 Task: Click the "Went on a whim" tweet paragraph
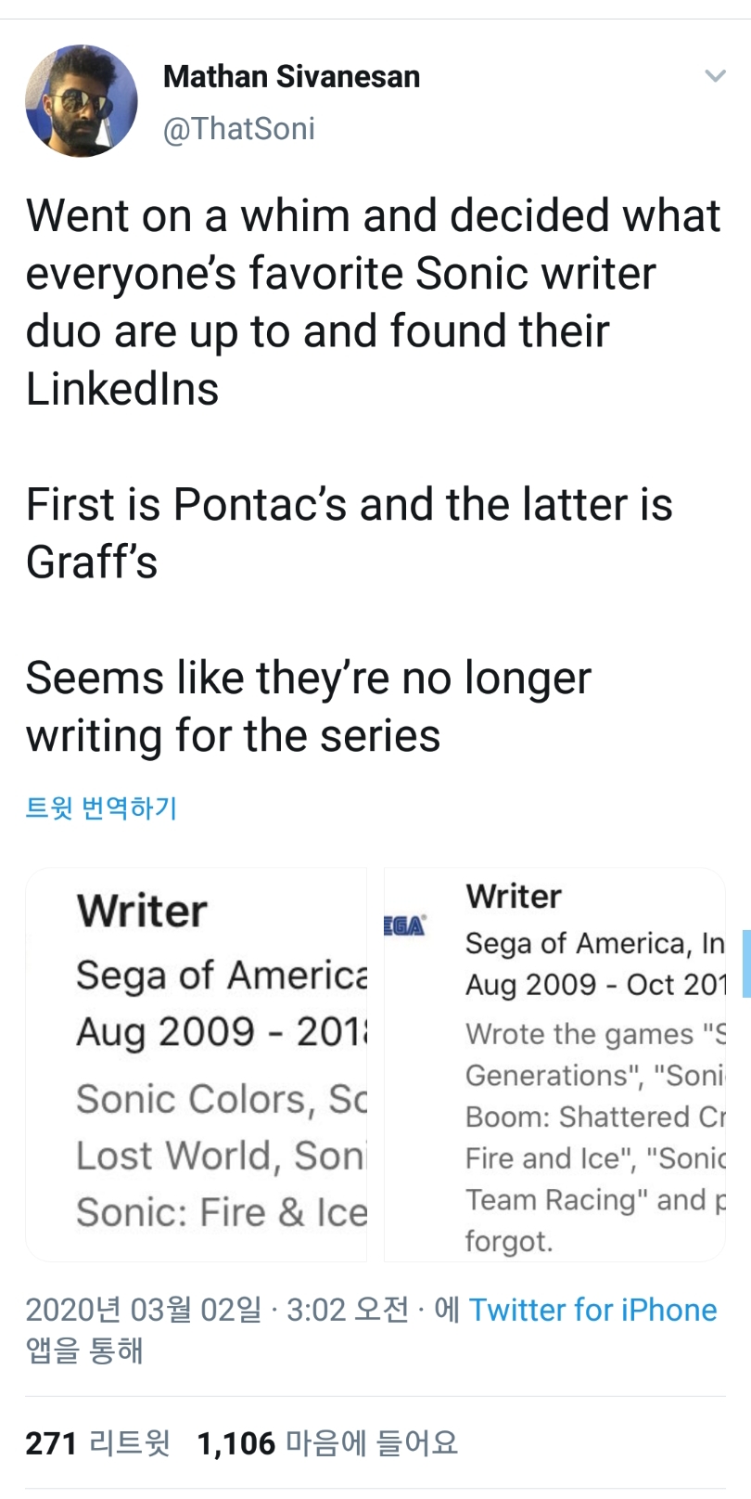pos(371,302)
